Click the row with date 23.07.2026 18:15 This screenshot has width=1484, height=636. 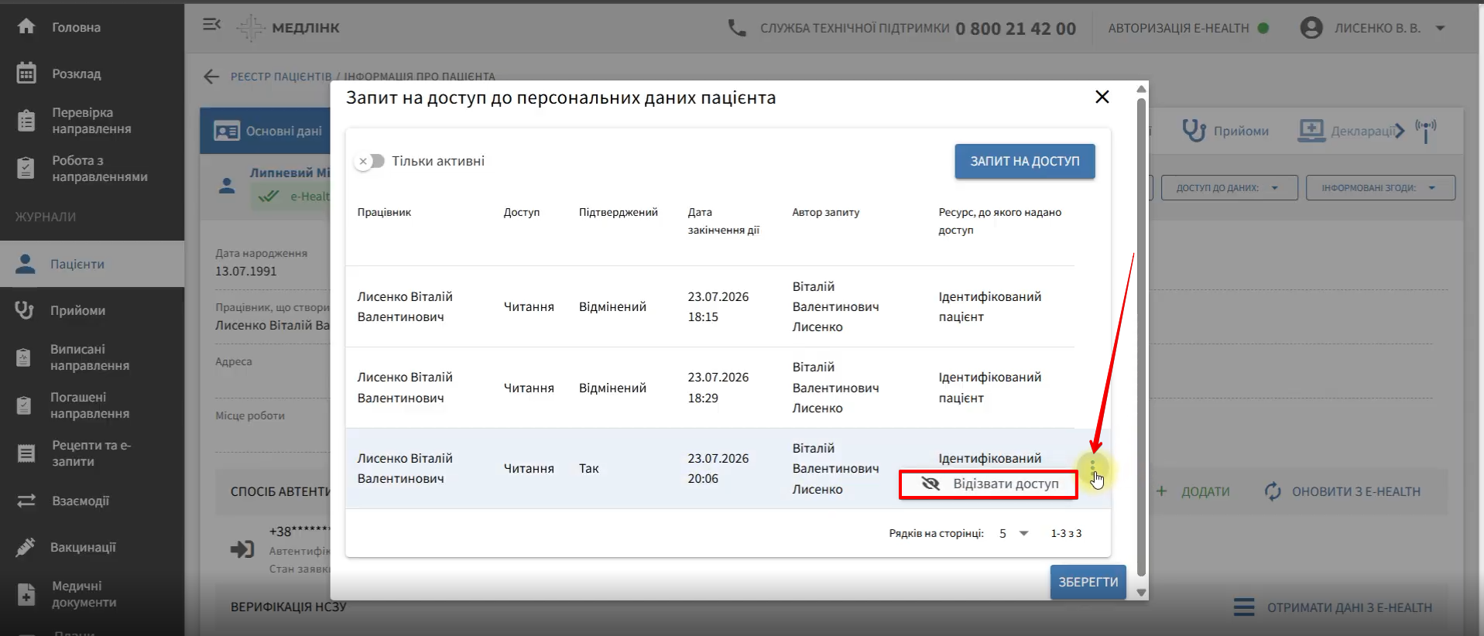710,306
